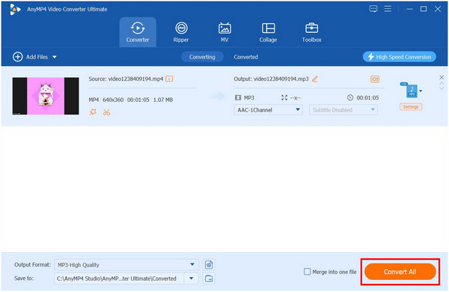
Task: Open the orange Settings button
Action: 411,106
